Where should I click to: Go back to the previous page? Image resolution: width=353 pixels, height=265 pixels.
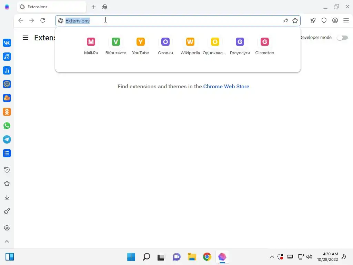[x=21, y=20]
